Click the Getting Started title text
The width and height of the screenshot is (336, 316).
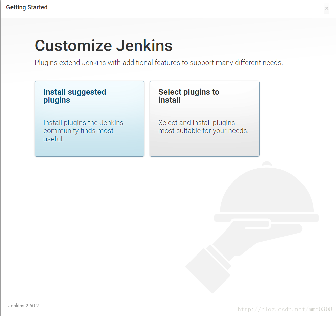(x=27, y=7)
